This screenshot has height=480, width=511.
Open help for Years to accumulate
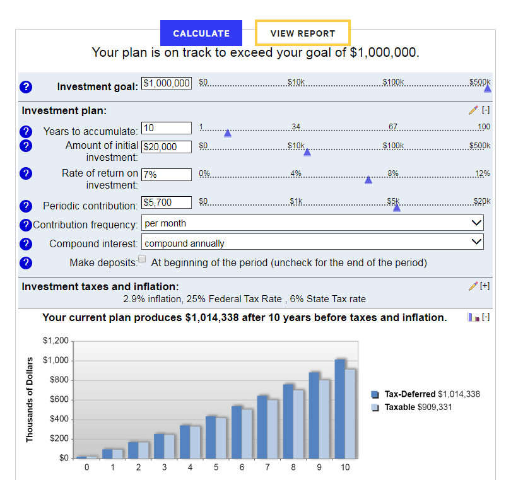[x=26, y=132]
